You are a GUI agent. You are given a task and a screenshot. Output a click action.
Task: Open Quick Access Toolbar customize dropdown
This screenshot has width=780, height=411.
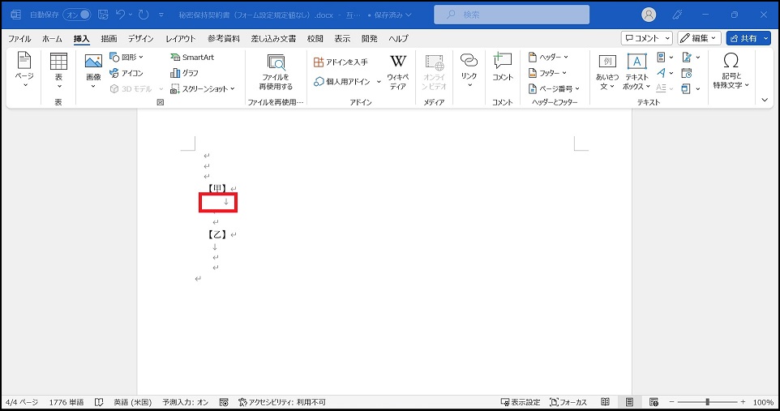pos(161,15)
